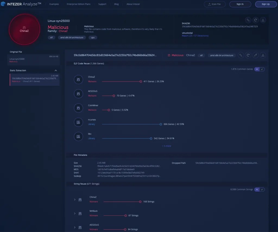Click the ChinaZ malware bug icon in Code Reuse

pos(78,79)
